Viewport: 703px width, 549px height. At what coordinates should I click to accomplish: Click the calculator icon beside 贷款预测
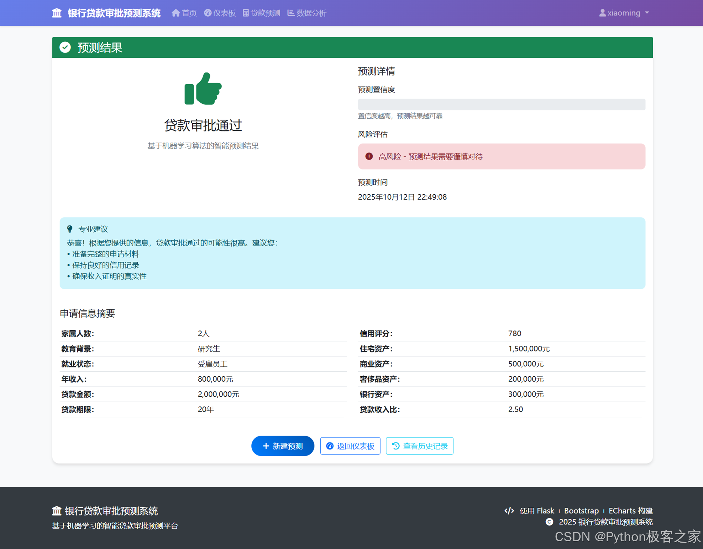[246, 13]
